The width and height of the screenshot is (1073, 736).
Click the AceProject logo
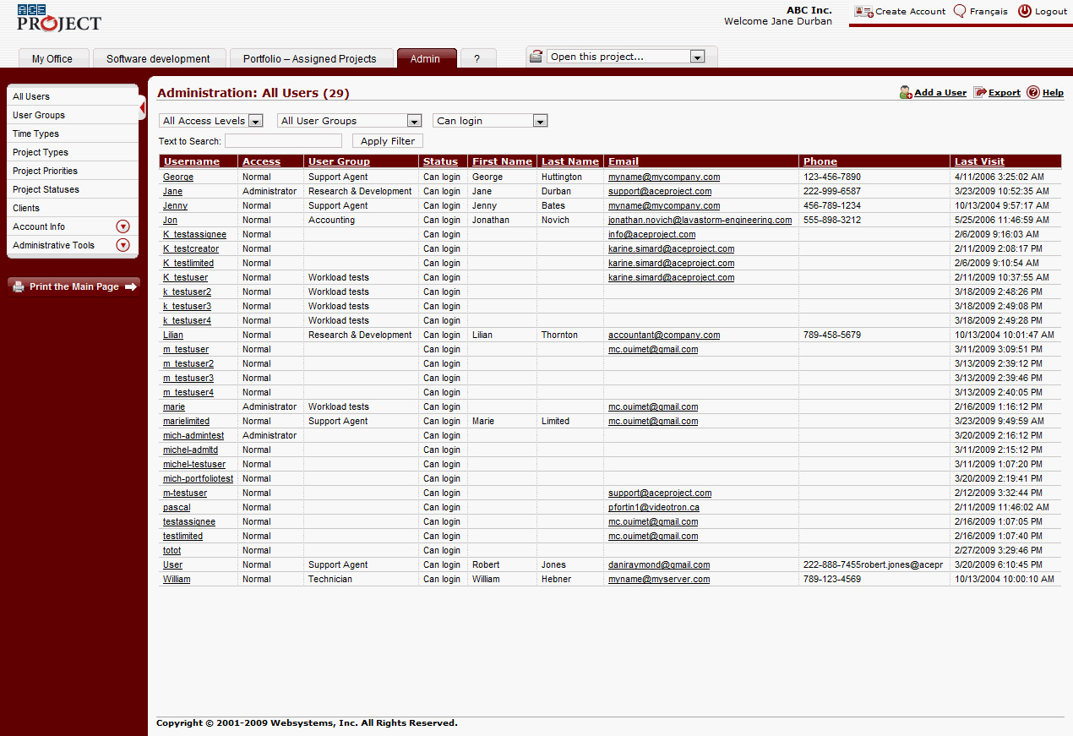click(59, 18)
